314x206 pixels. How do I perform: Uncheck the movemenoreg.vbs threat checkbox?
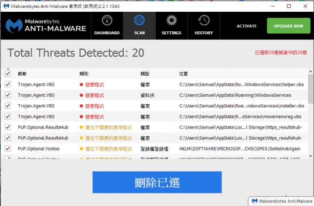coord(8,116)
